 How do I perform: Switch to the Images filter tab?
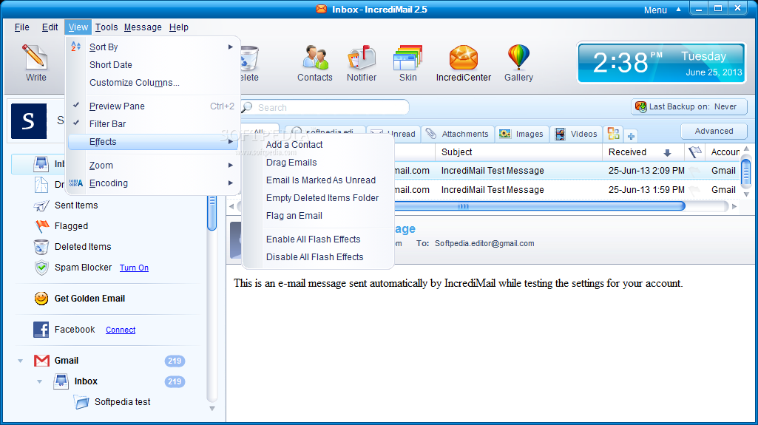point(521,135)
